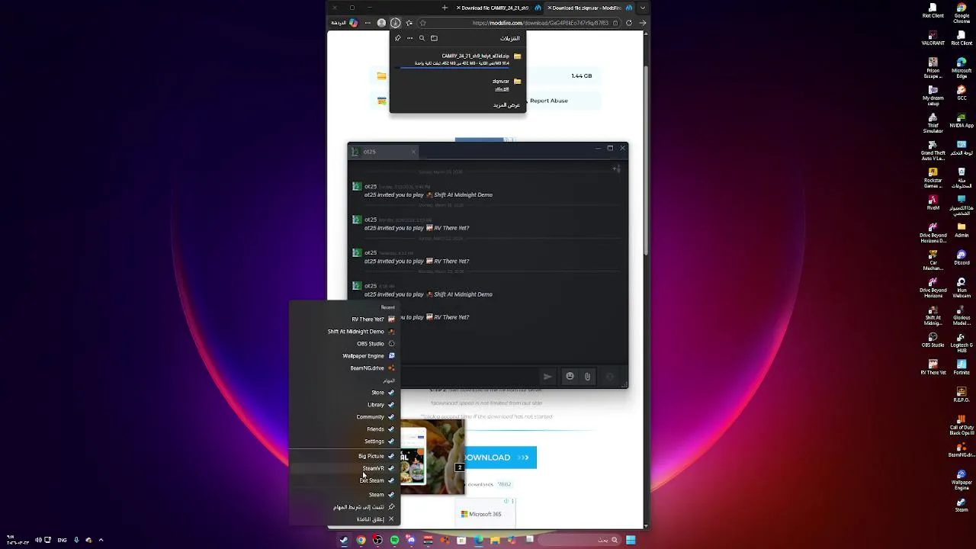Click the ENG language indicator

tap(63, 541)
